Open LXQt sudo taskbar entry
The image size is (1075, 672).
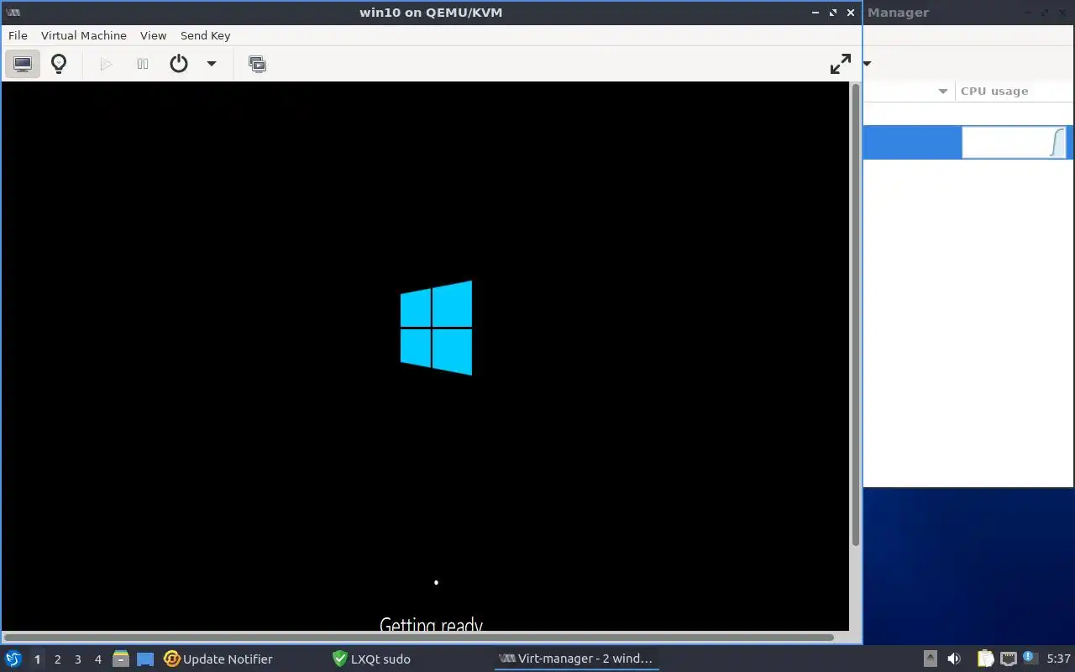[372, 659]
